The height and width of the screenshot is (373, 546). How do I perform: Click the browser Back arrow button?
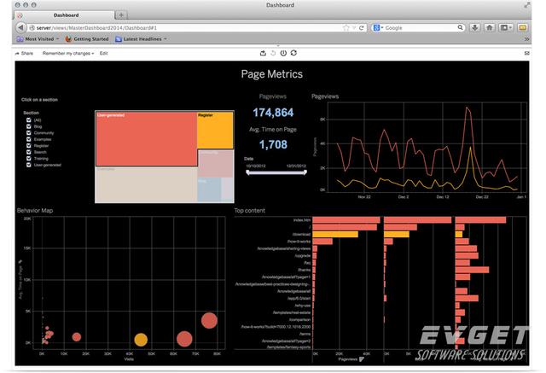(x=20, y=27)
